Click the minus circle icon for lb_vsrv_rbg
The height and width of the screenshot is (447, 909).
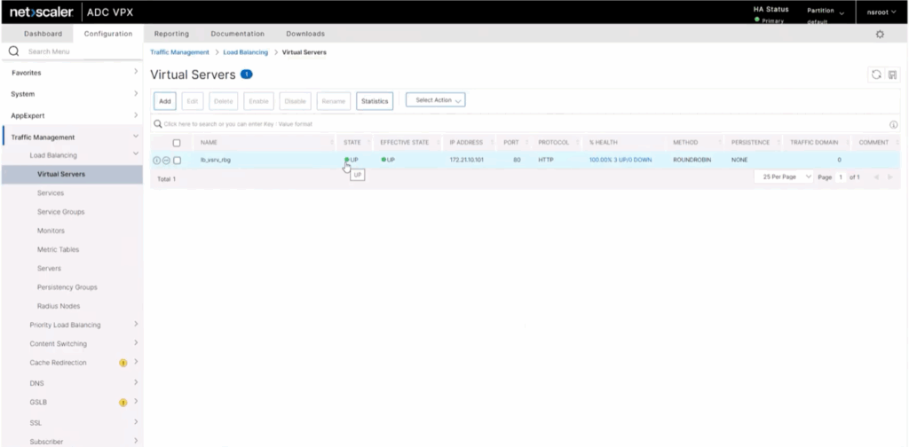pos(166,161)
